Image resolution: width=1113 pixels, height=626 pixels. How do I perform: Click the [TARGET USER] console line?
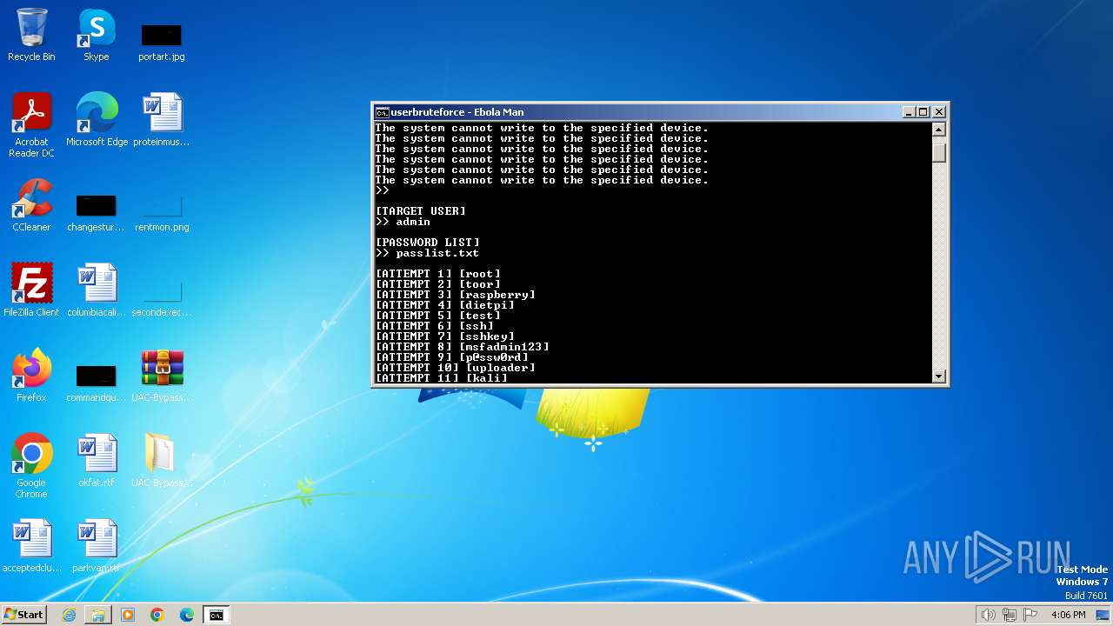point(421,211)
